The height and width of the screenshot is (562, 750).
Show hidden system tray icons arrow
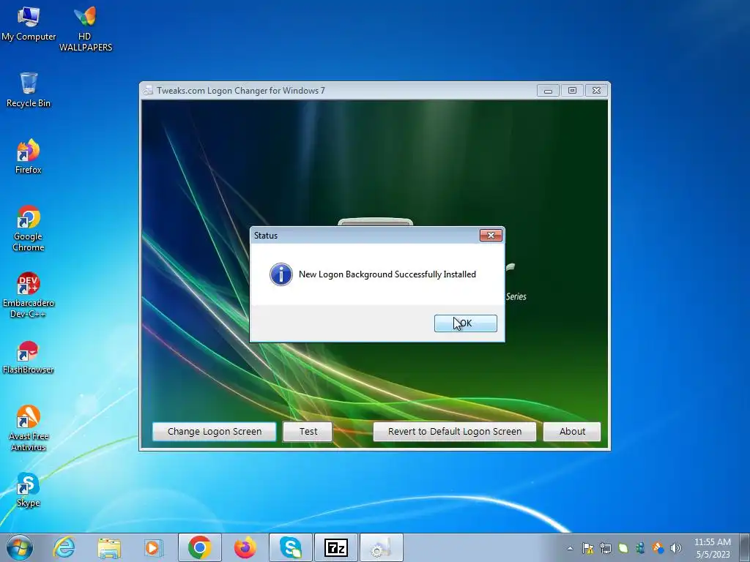tap(570, 548)
